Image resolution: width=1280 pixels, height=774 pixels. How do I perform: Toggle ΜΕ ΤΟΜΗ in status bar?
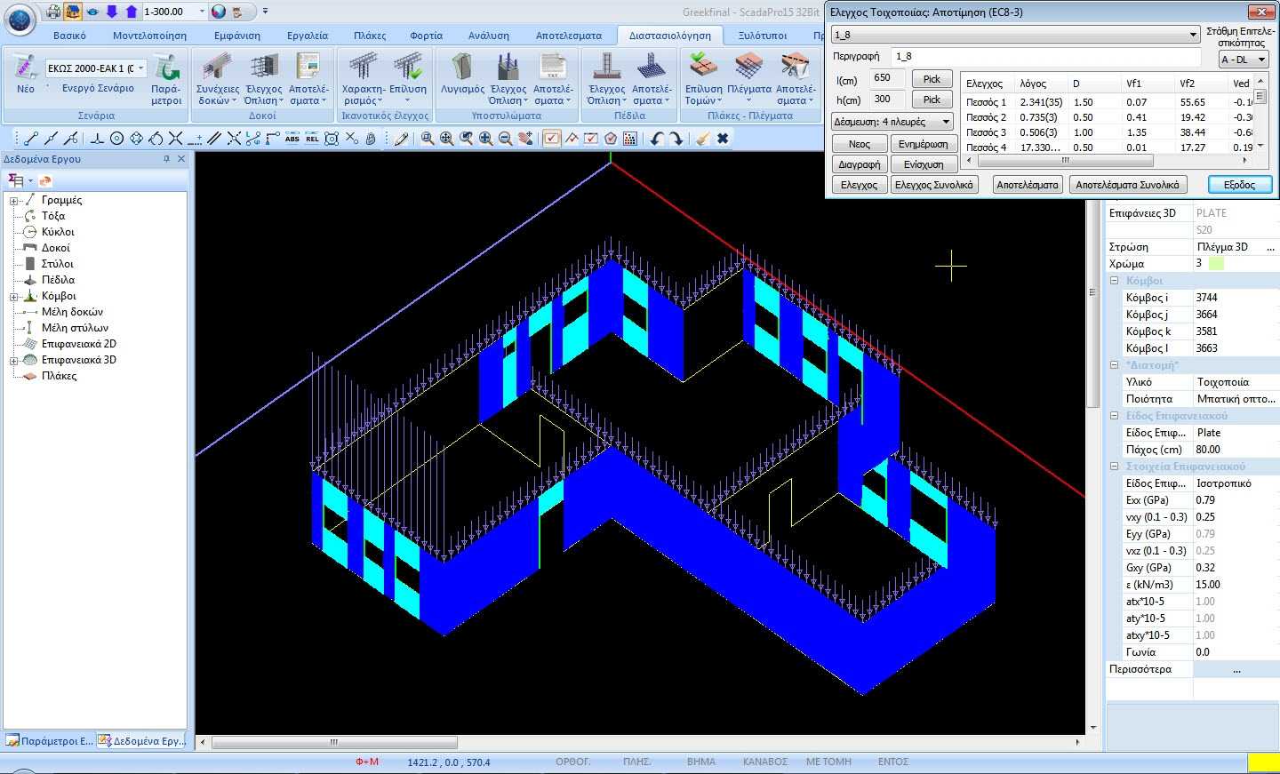(828, 762)
